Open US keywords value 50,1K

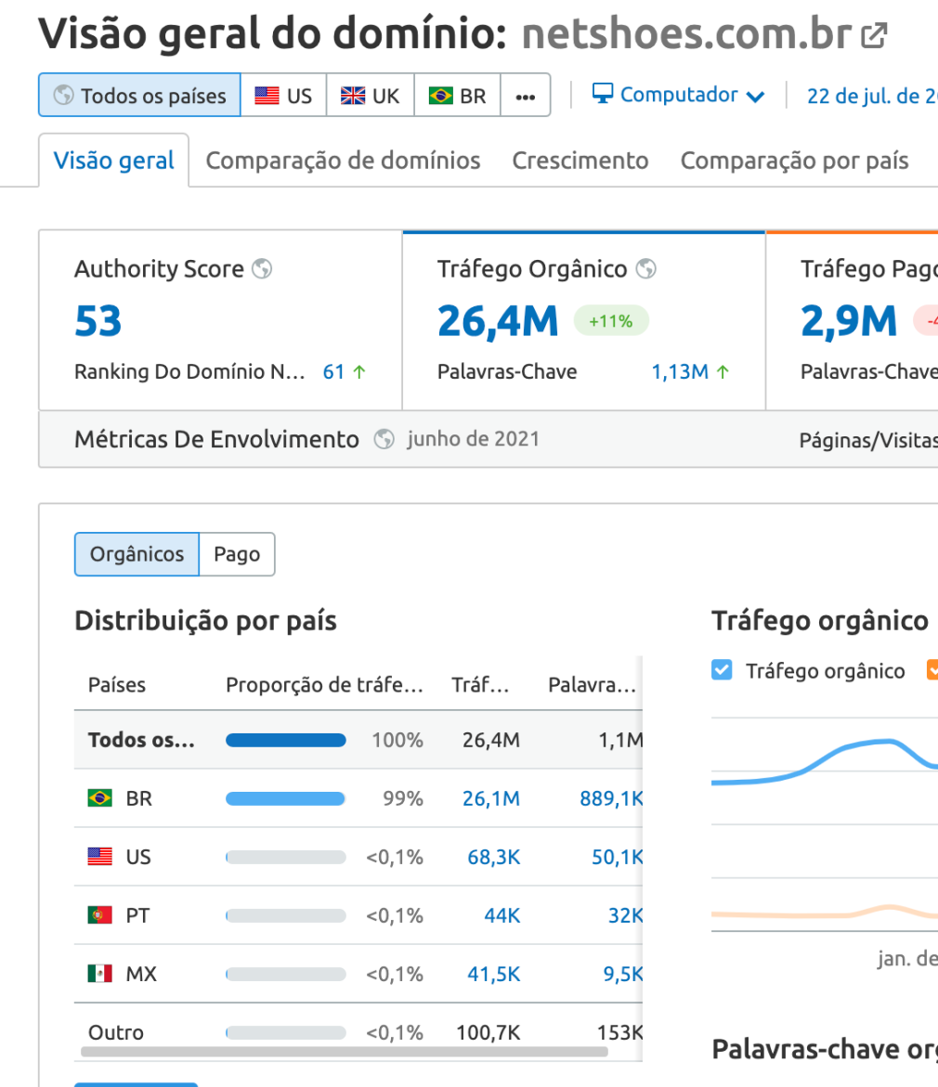(x=617, y=857)
